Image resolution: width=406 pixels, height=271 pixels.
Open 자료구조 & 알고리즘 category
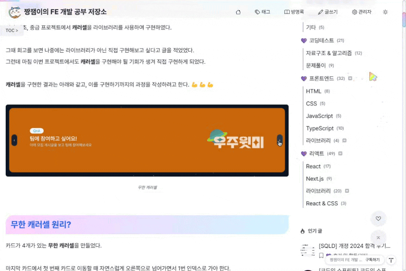[x=334, y=53]
